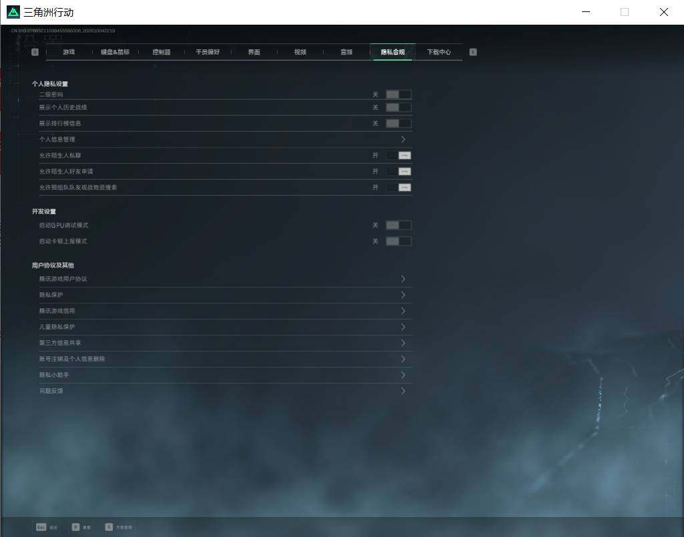Click the Esc key icon in the bottom bar
The image size is (684, 537).
click(x=41, y=527)
